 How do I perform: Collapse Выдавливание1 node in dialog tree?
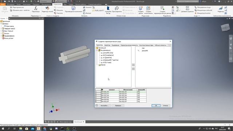97,50
